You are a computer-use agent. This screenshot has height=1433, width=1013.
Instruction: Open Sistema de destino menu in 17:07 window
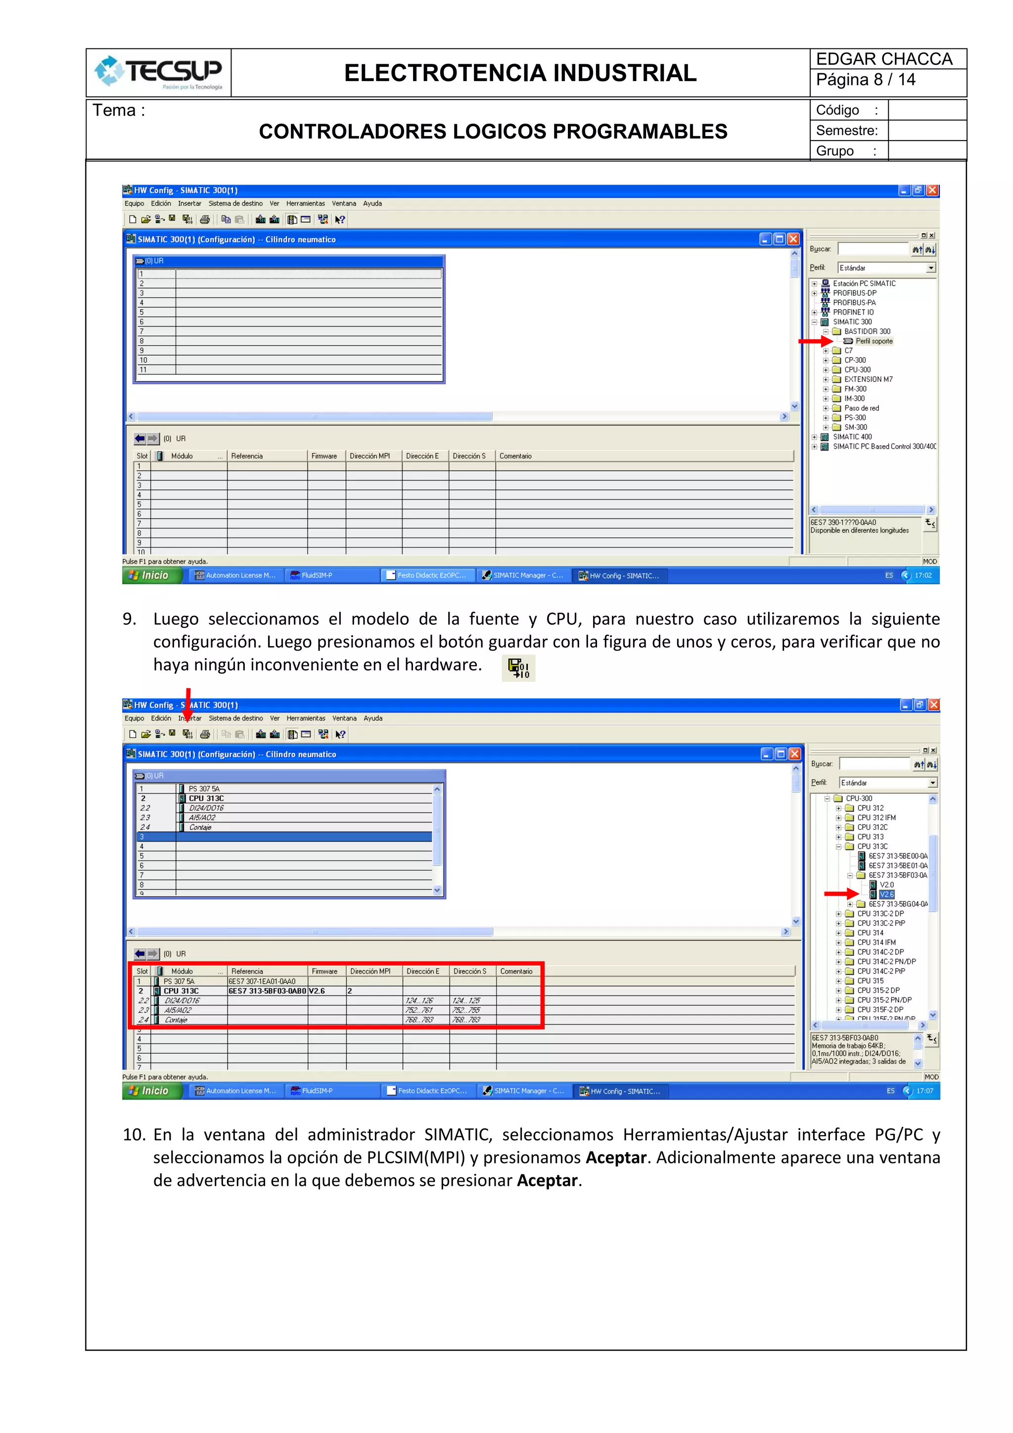(x=236, y=718)
